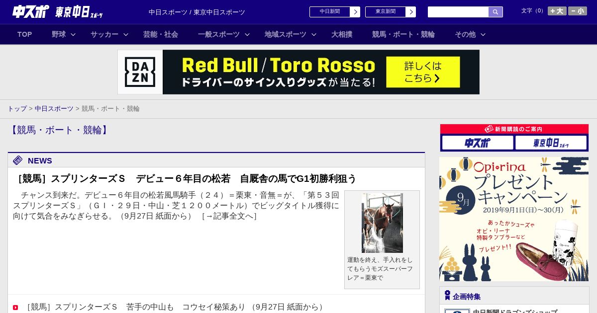This screenshot has width=597, height=313.
Task: Click the 東京新聞 arrow button
Action: [410, 12]
